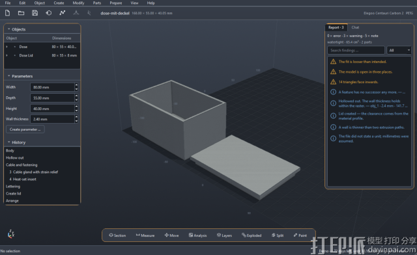This screenshot has width=417, height=255.
Task: Click the Depth value stepper arrows
Action: tap(76, 98)
